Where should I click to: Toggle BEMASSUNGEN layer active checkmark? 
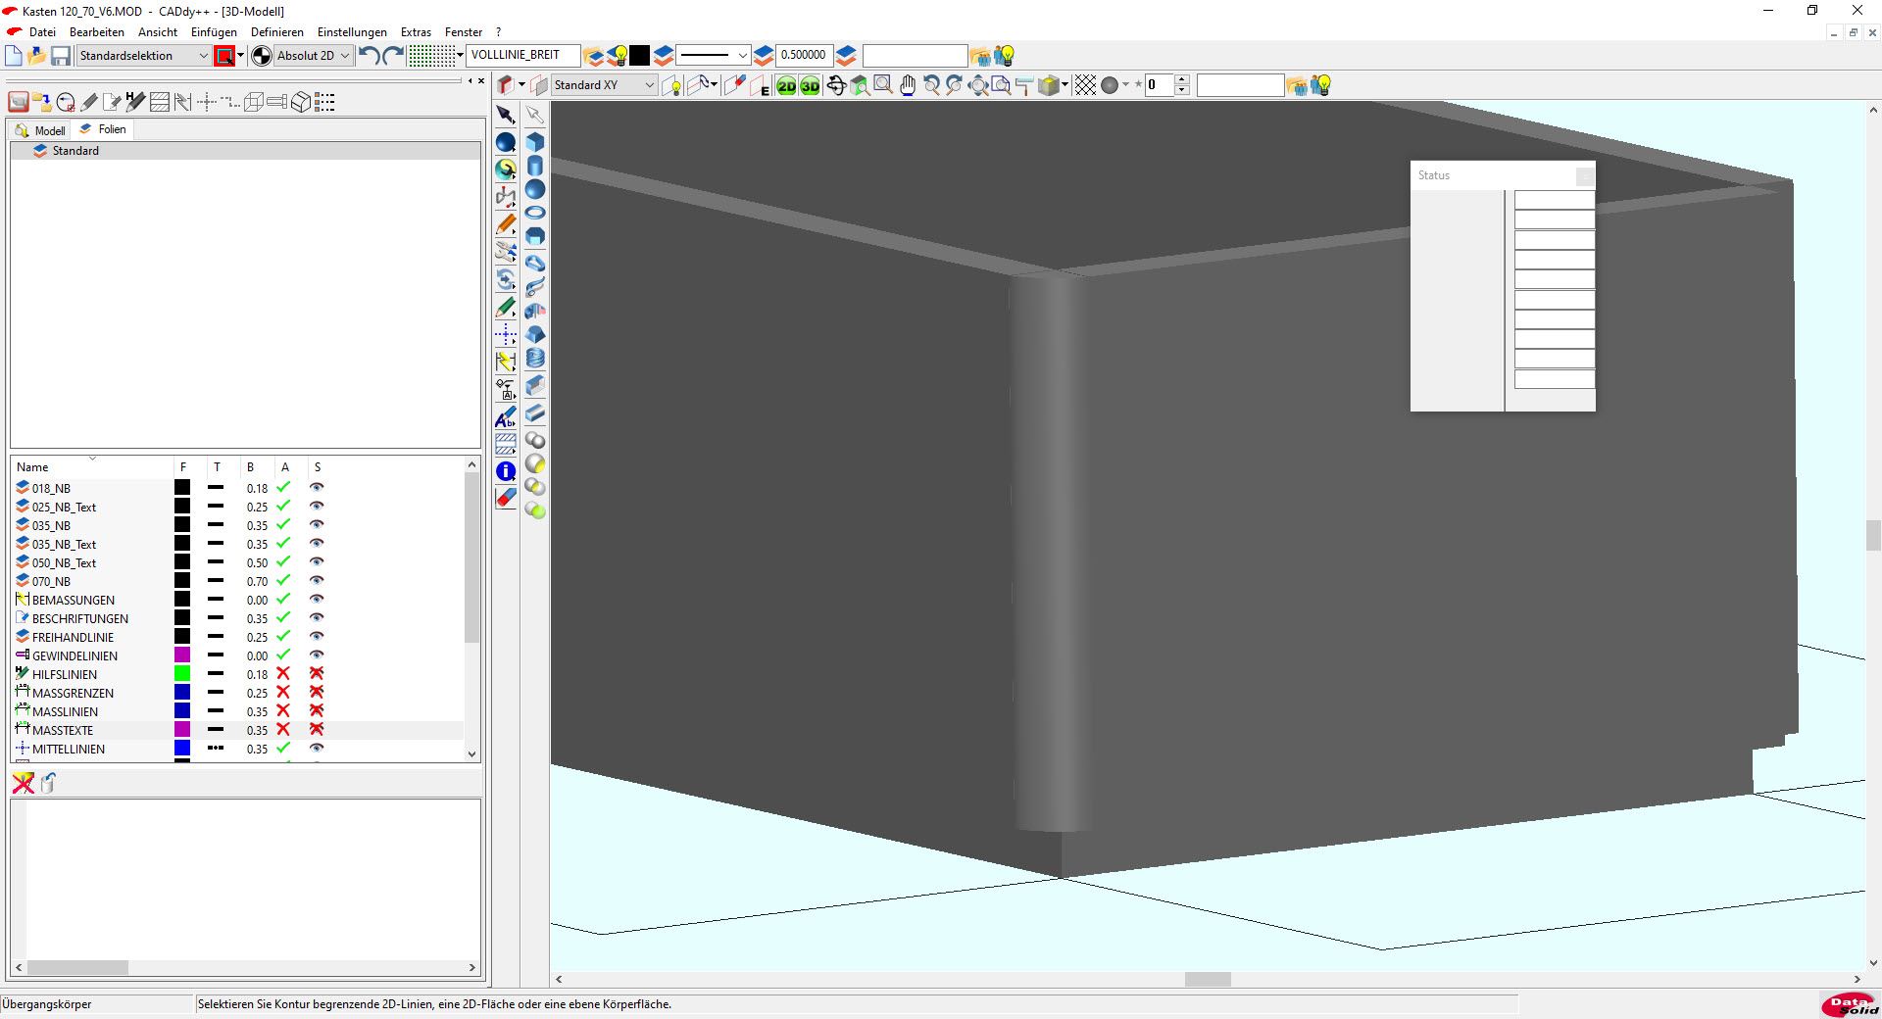coord(283,600)
